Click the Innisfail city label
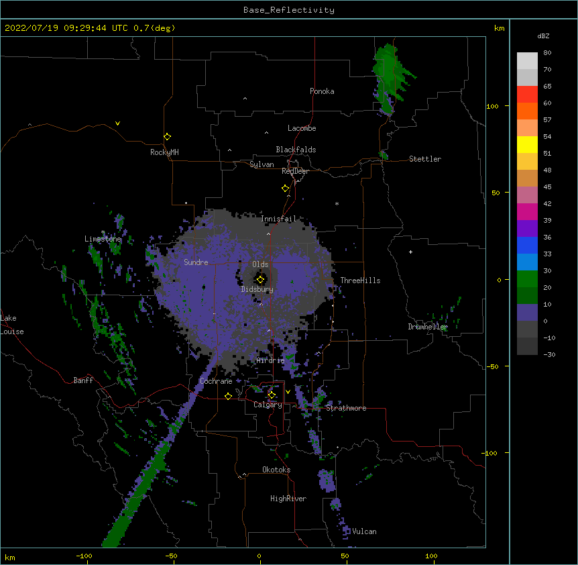 click(x=278, y=219)
